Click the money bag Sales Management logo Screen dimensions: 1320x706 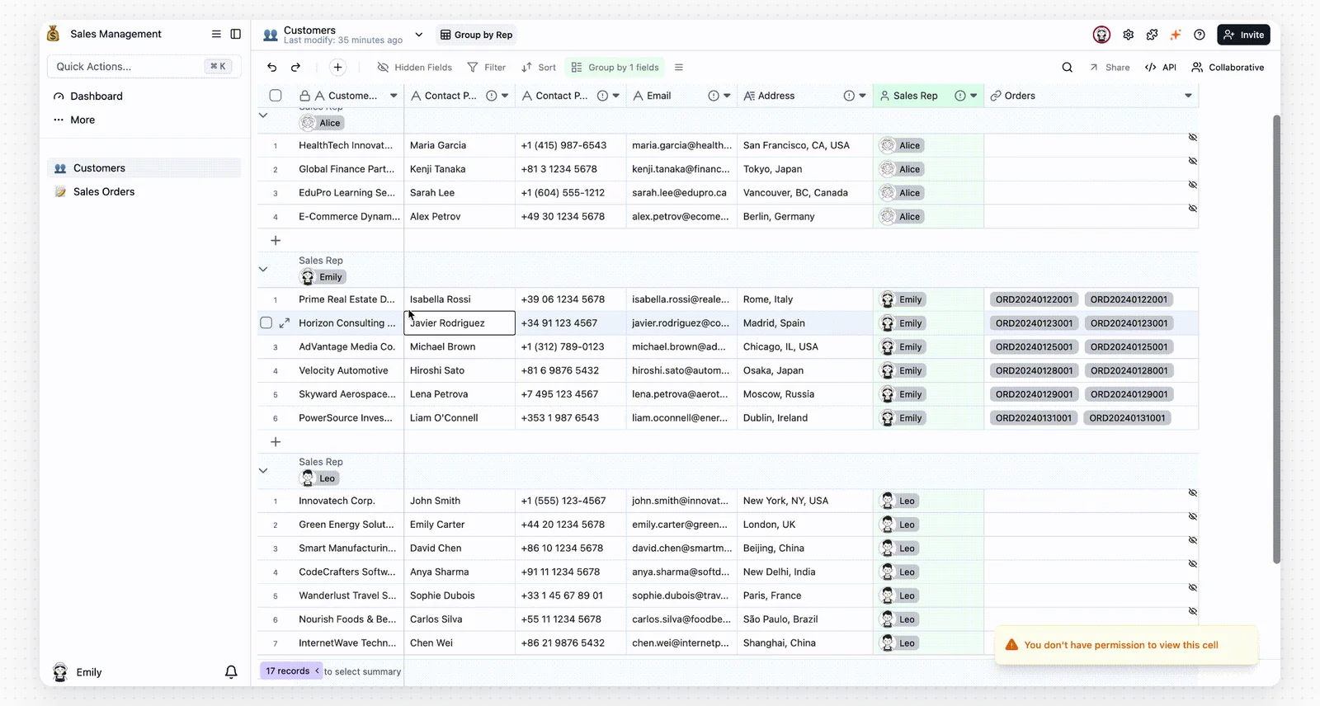pyautogui.click(x=54, y=34)
